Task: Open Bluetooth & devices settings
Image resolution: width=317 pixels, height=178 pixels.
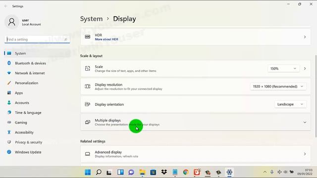Action: click(38, 63)
